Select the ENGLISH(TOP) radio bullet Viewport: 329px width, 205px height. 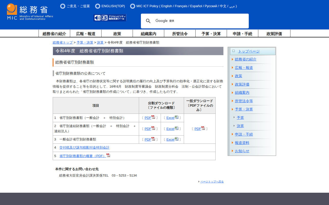tap(98, 6)
